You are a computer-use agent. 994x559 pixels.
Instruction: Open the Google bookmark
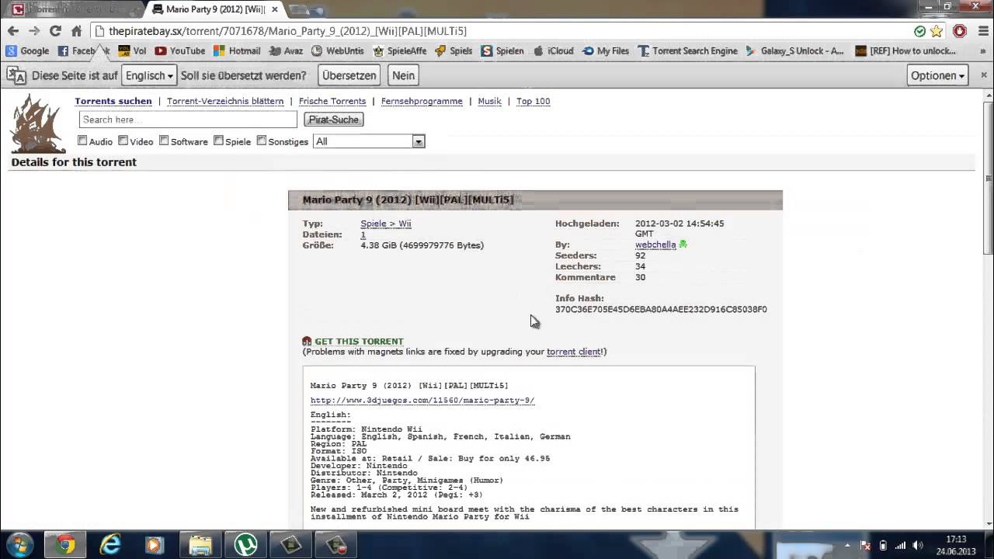pos(27,50)
